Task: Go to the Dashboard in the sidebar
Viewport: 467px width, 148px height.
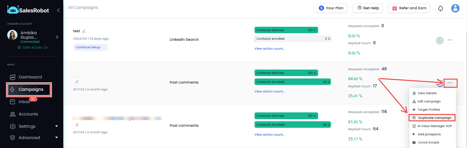Action: pos(30,77)
